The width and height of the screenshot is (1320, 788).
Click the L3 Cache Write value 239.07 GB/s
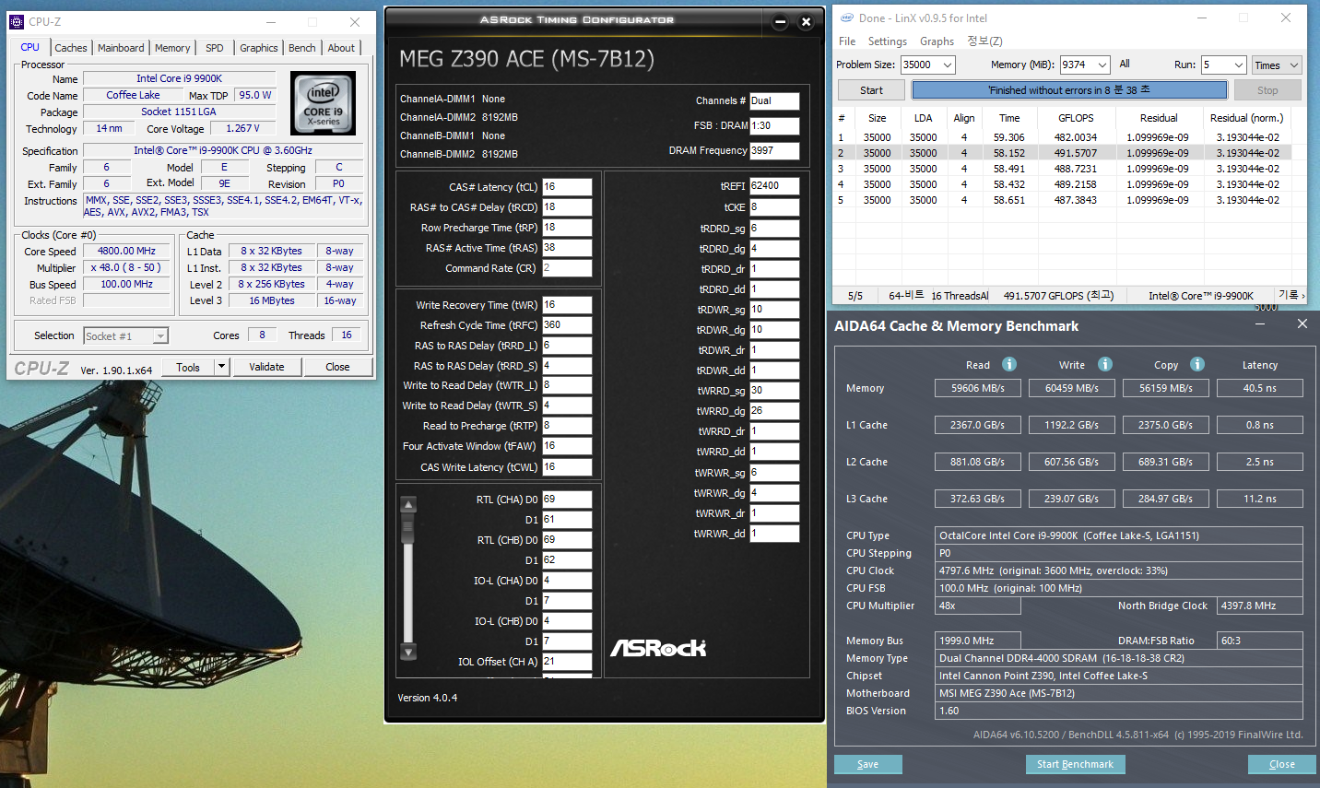point(1072,499)
